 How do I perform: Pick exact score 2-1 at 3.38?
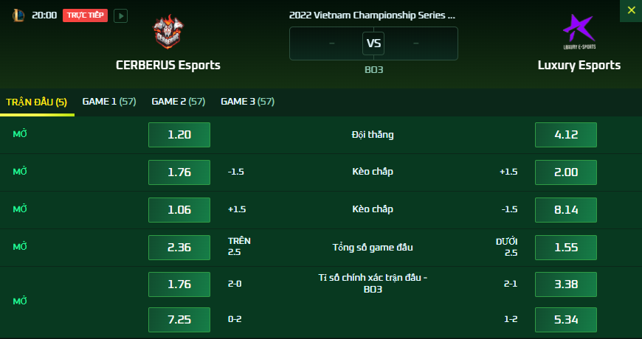tap(566, 284)
